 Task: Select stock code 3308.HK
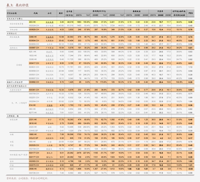pos(33,59)
